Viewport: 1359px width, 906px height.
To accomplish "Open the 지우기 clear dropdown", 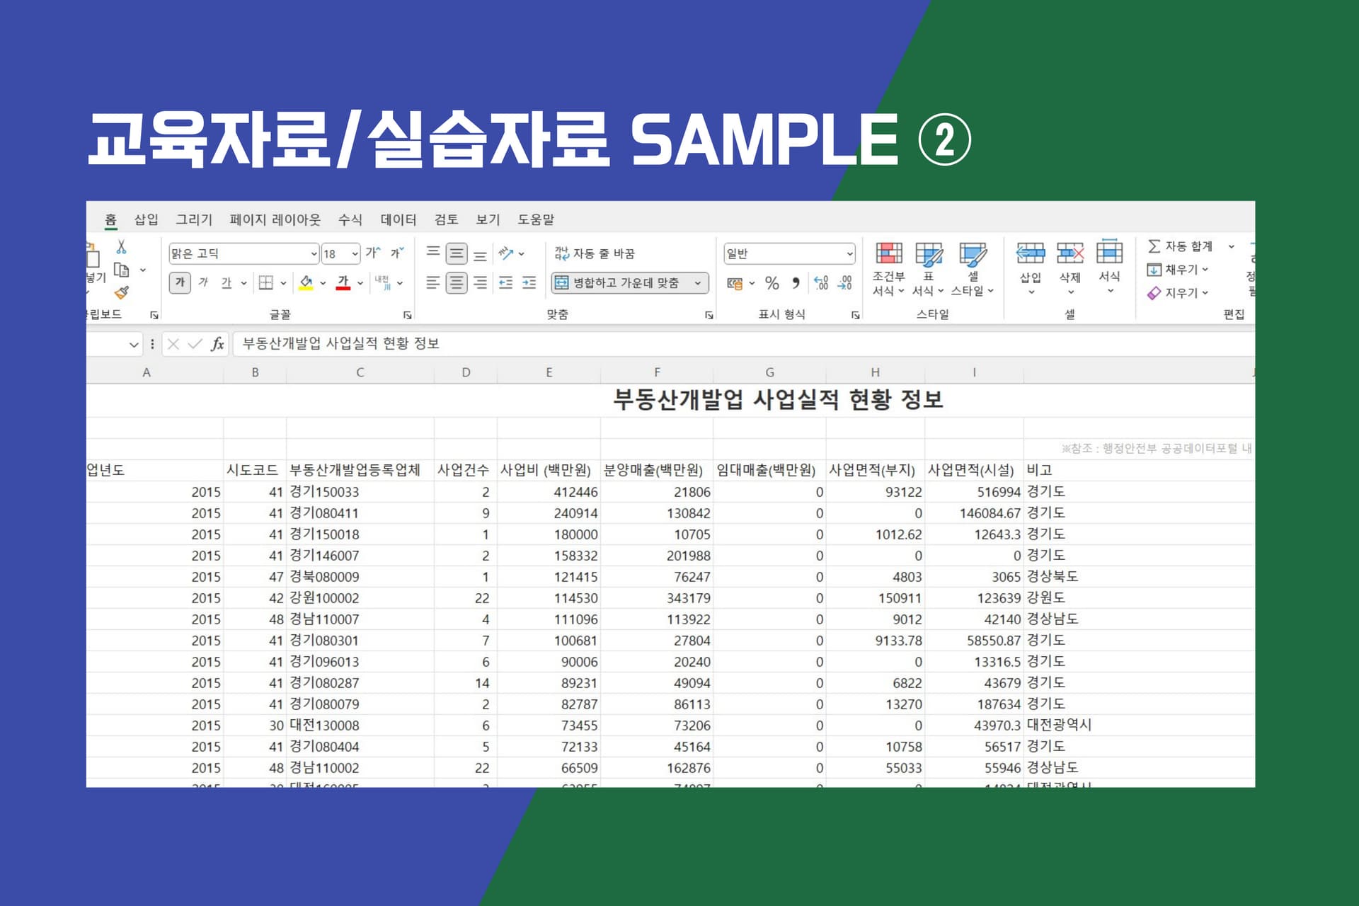I will tap(1178, 292).
